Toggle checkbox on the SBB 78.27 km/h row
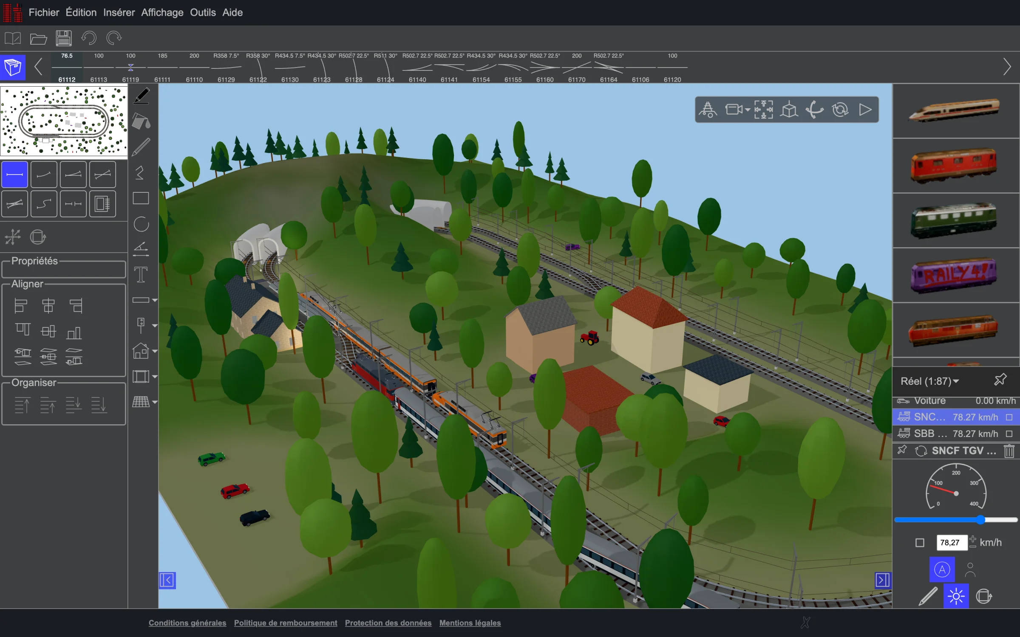 click(1009, 434)
